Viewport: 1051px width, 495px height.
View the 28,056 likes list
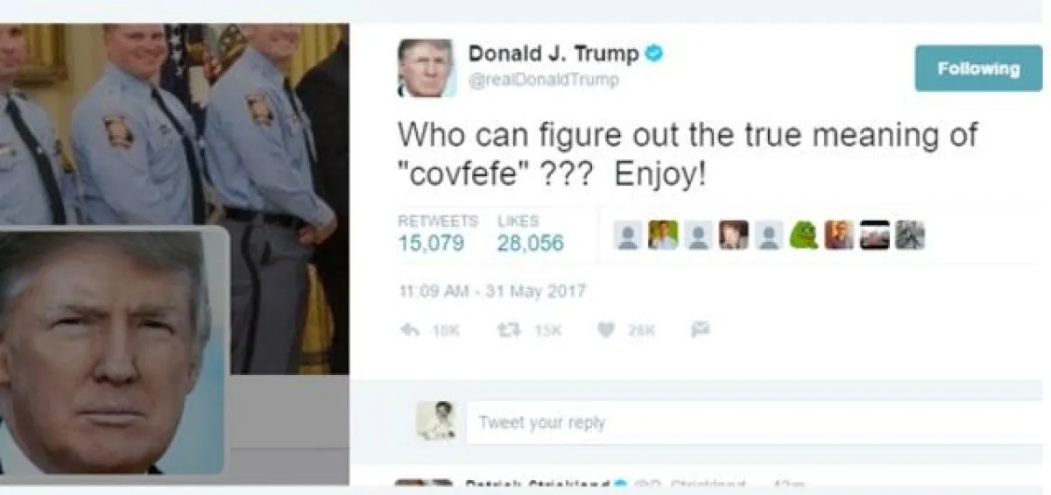click(531, 243)
